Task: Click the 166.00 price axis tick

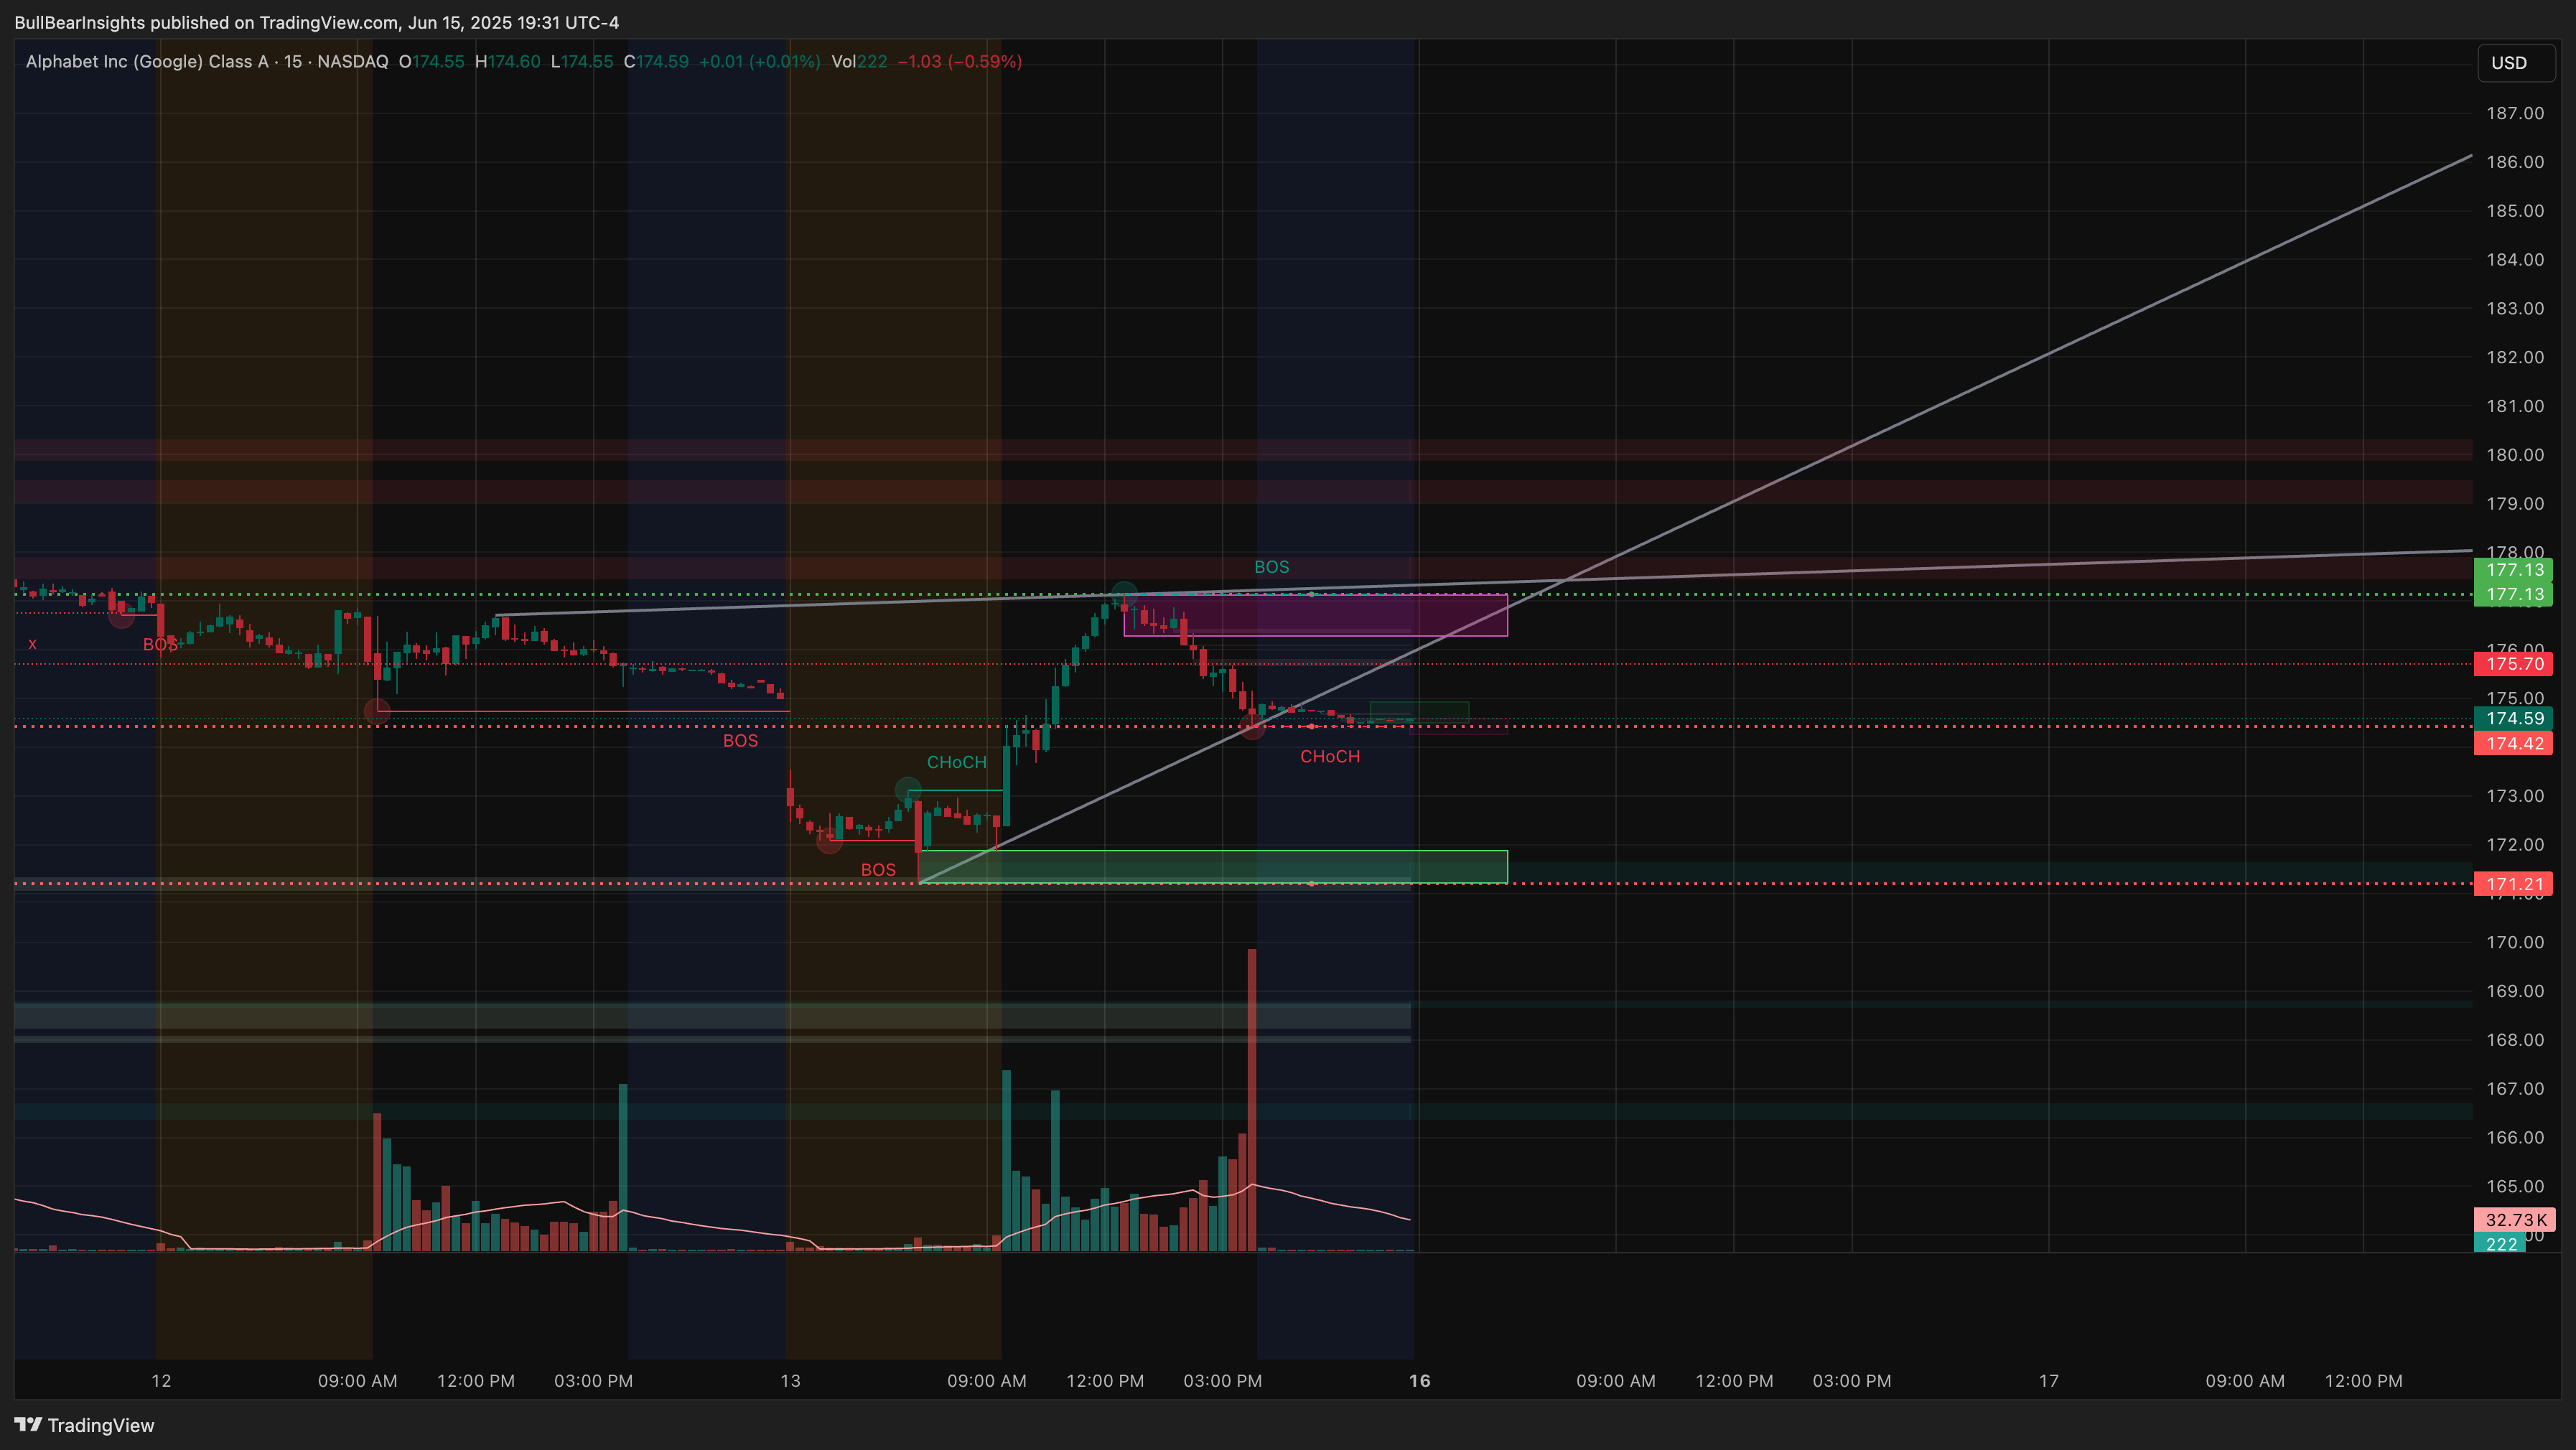Action: click(2515, 1137)
